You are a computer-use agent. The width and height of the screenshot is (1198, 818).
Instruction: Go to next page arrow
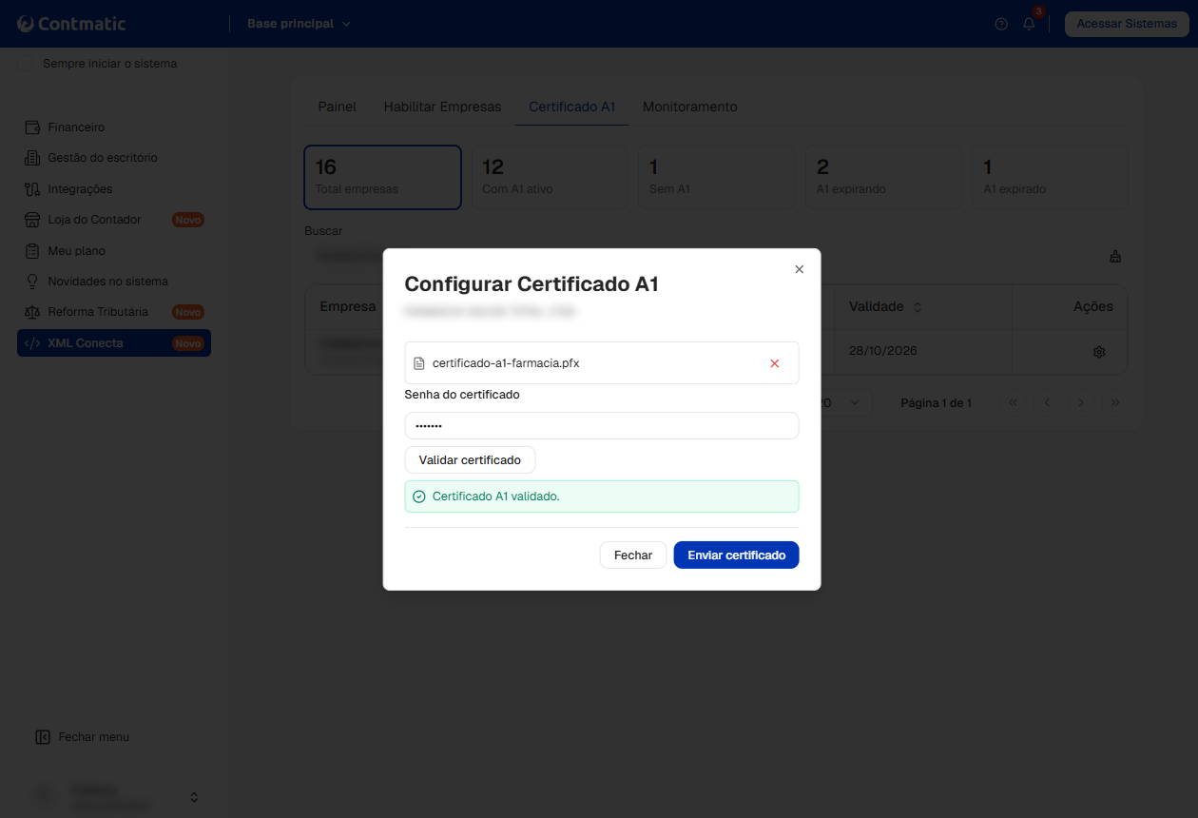tap(1081, 403)
